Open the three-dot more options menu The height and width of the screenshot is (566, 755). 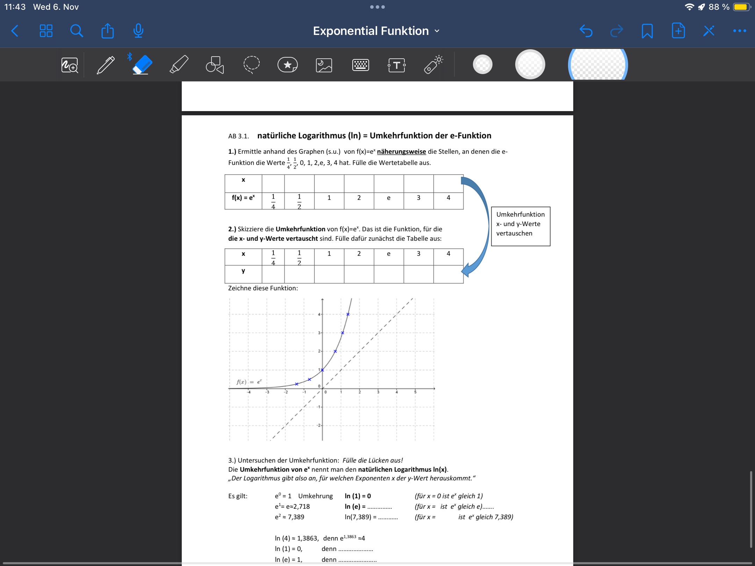pyautogui.click(x=740, y=31)
